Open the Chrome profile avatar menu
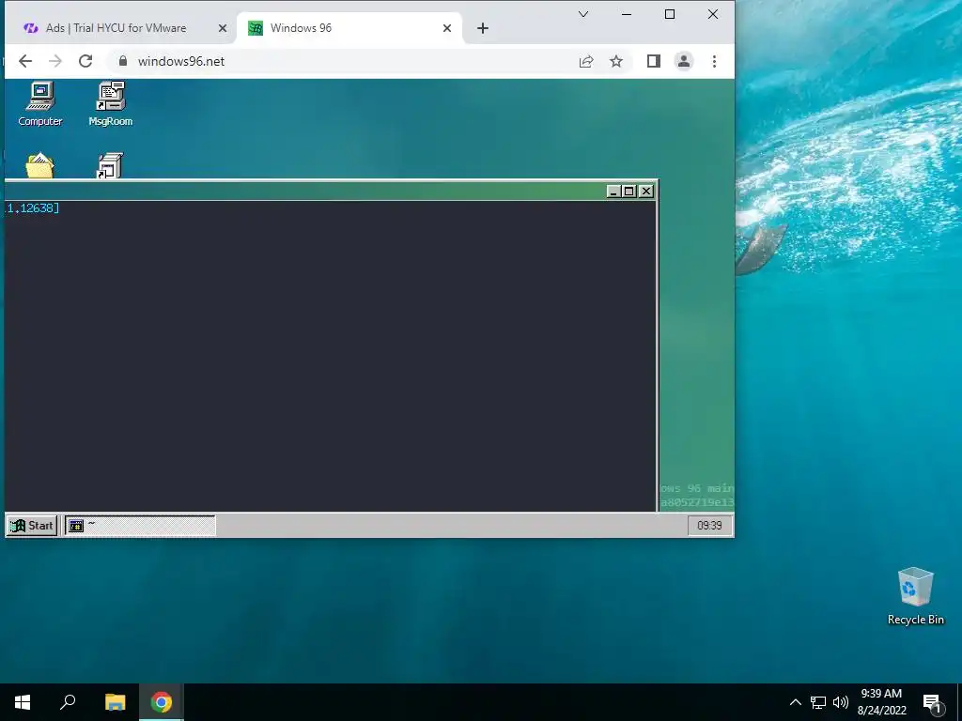The height and width of the screenshot is (721, 962). 684,61
